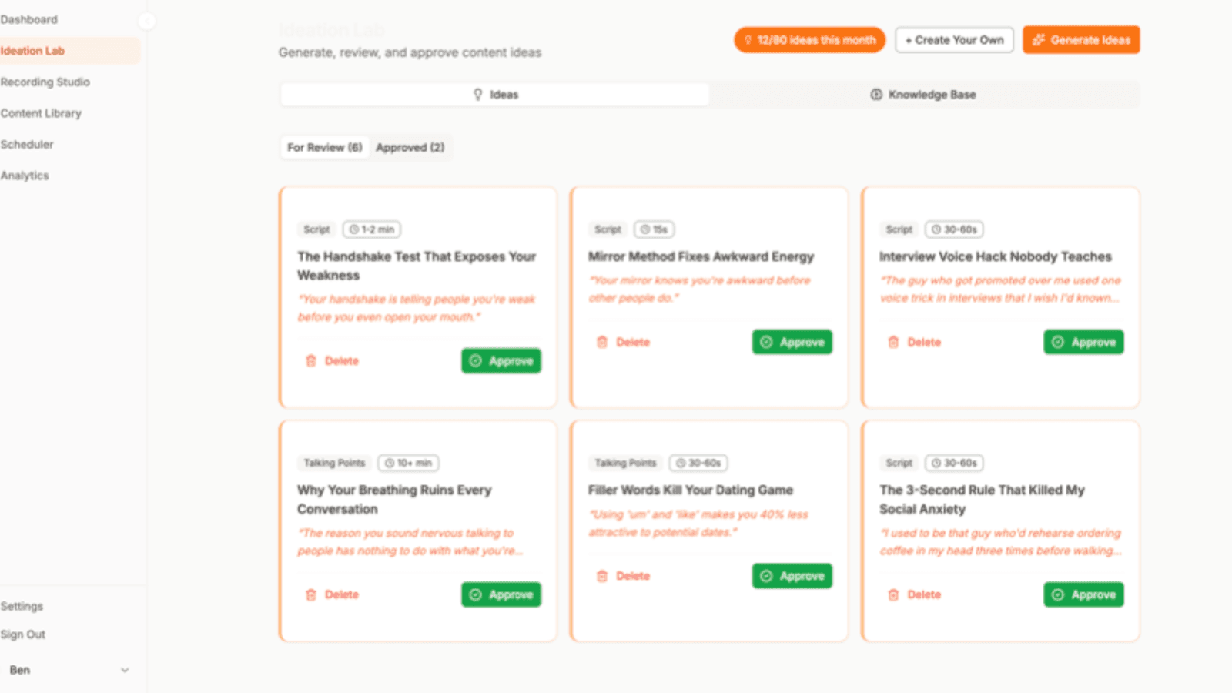Click the plus icon on Create Your Own button
Image resolution: width=1232 pixels, height=693 pixels.
point(909,39)
